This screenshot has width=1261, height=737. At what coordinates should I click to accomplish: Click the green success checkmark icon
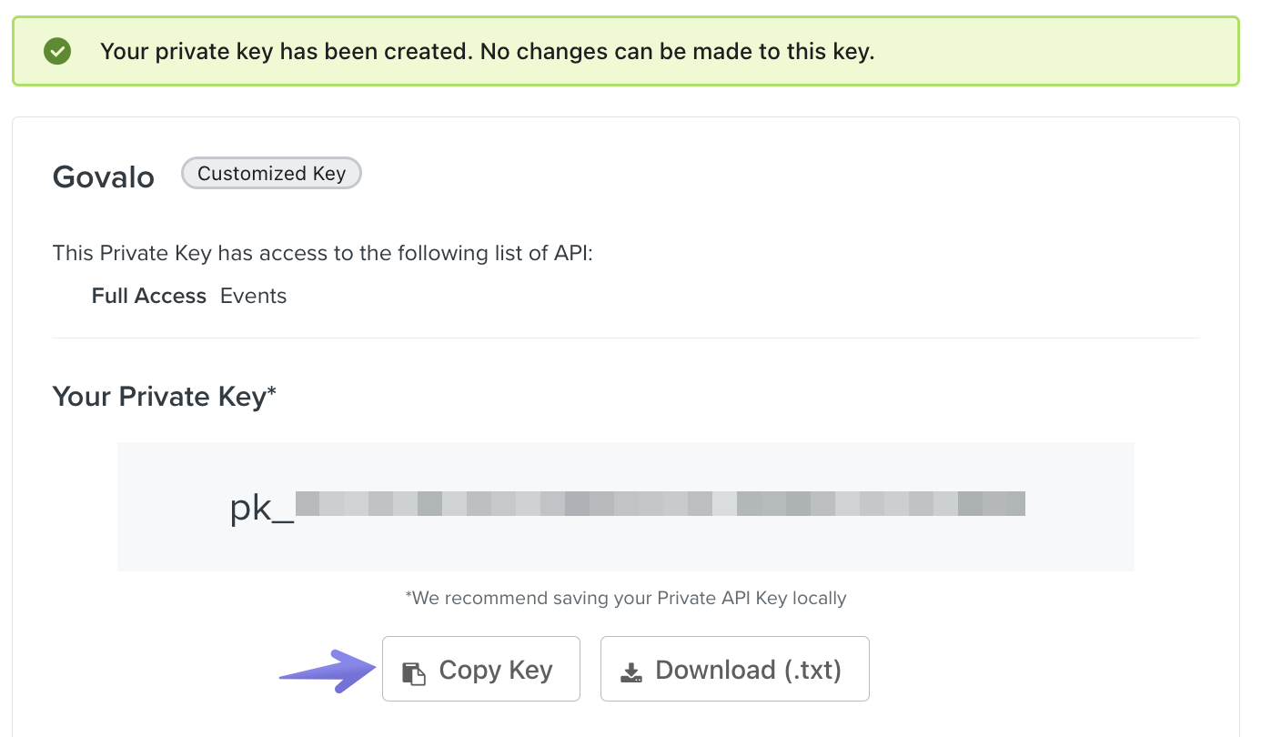tap(57, 51)
